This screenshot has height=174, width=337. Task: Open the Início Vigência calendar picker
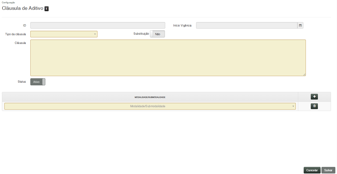300,25
